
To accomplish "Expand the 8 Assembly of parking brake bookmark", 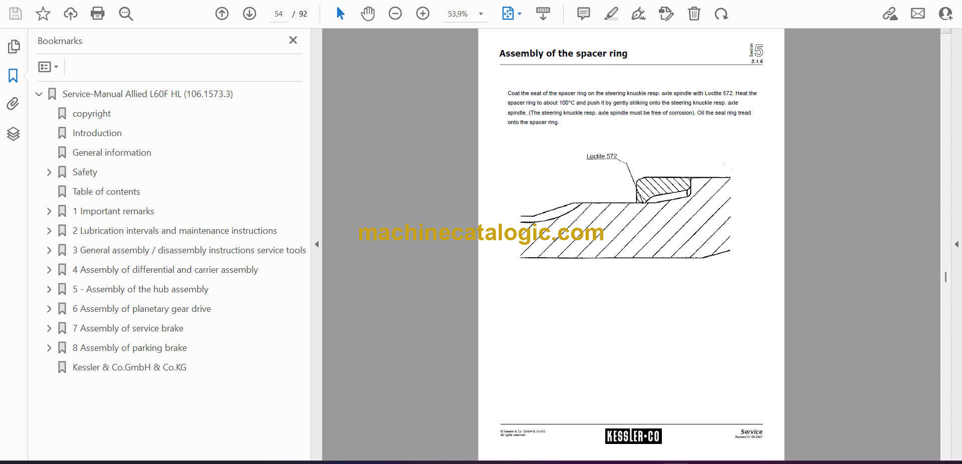I will 49,348.
